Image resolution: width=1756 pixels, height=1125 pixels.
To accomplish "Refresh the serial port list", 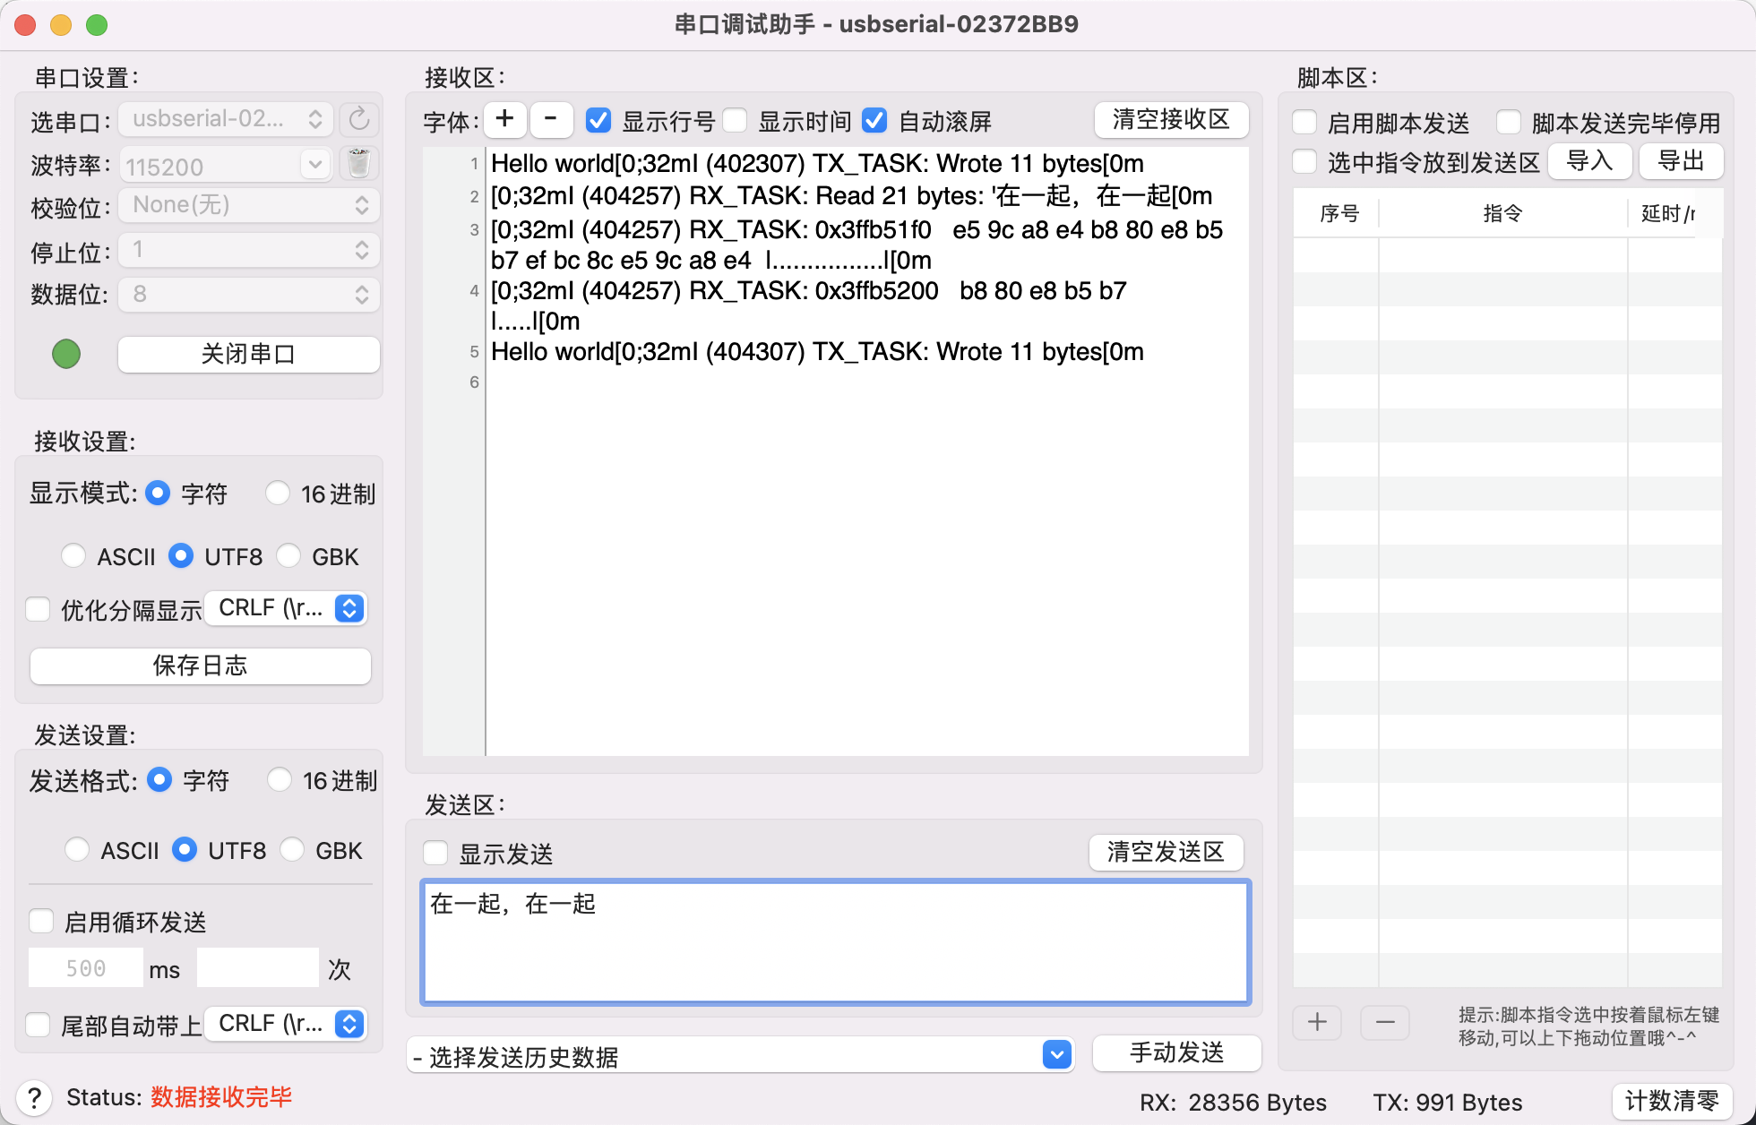I will pos(358,118).
